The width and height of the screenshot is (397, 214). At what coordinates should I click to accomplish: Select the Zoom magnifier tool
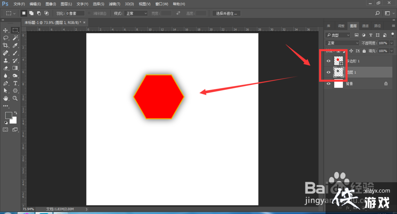[x=15, y=98]
